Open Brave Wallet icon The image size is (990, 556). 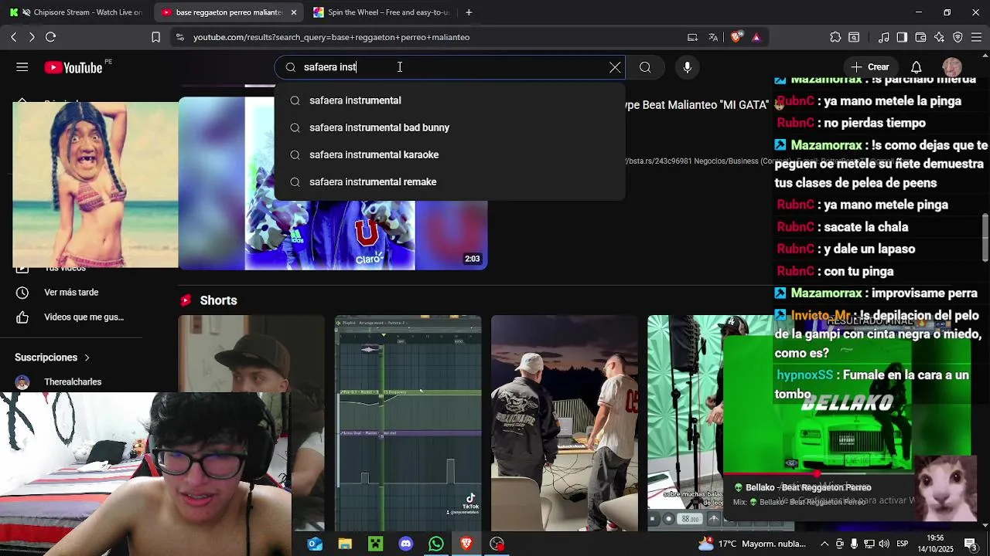920,37
